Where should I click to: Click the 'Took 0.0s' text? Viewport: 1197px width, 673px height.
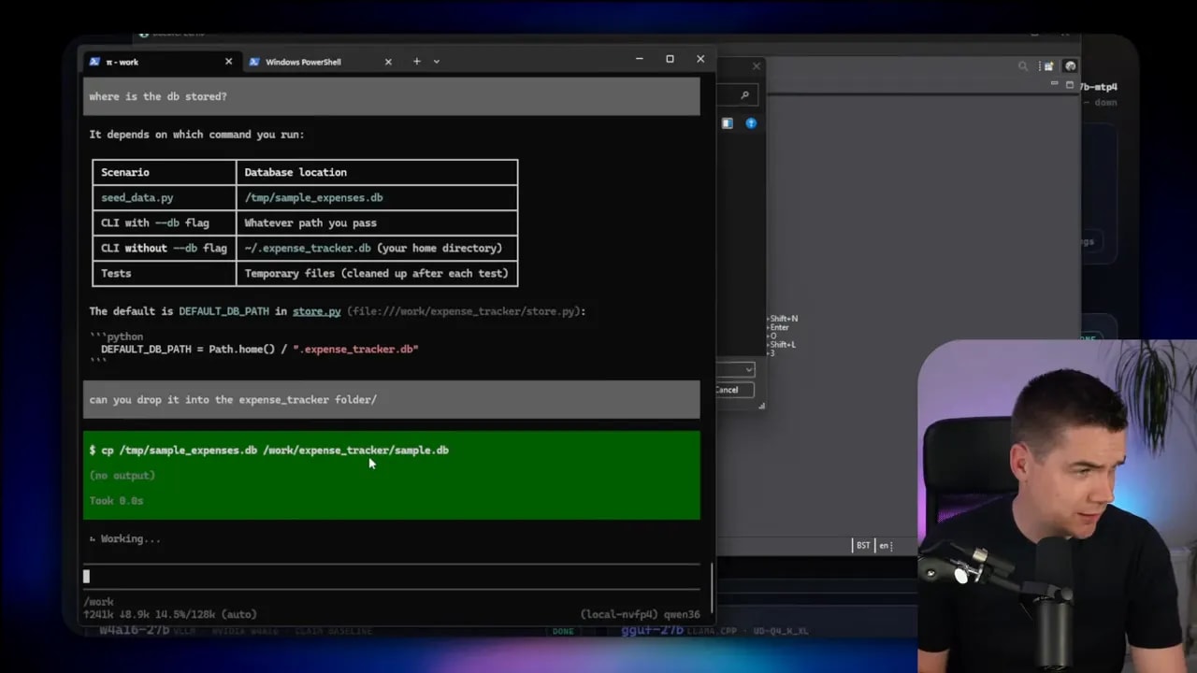[117, 501]
